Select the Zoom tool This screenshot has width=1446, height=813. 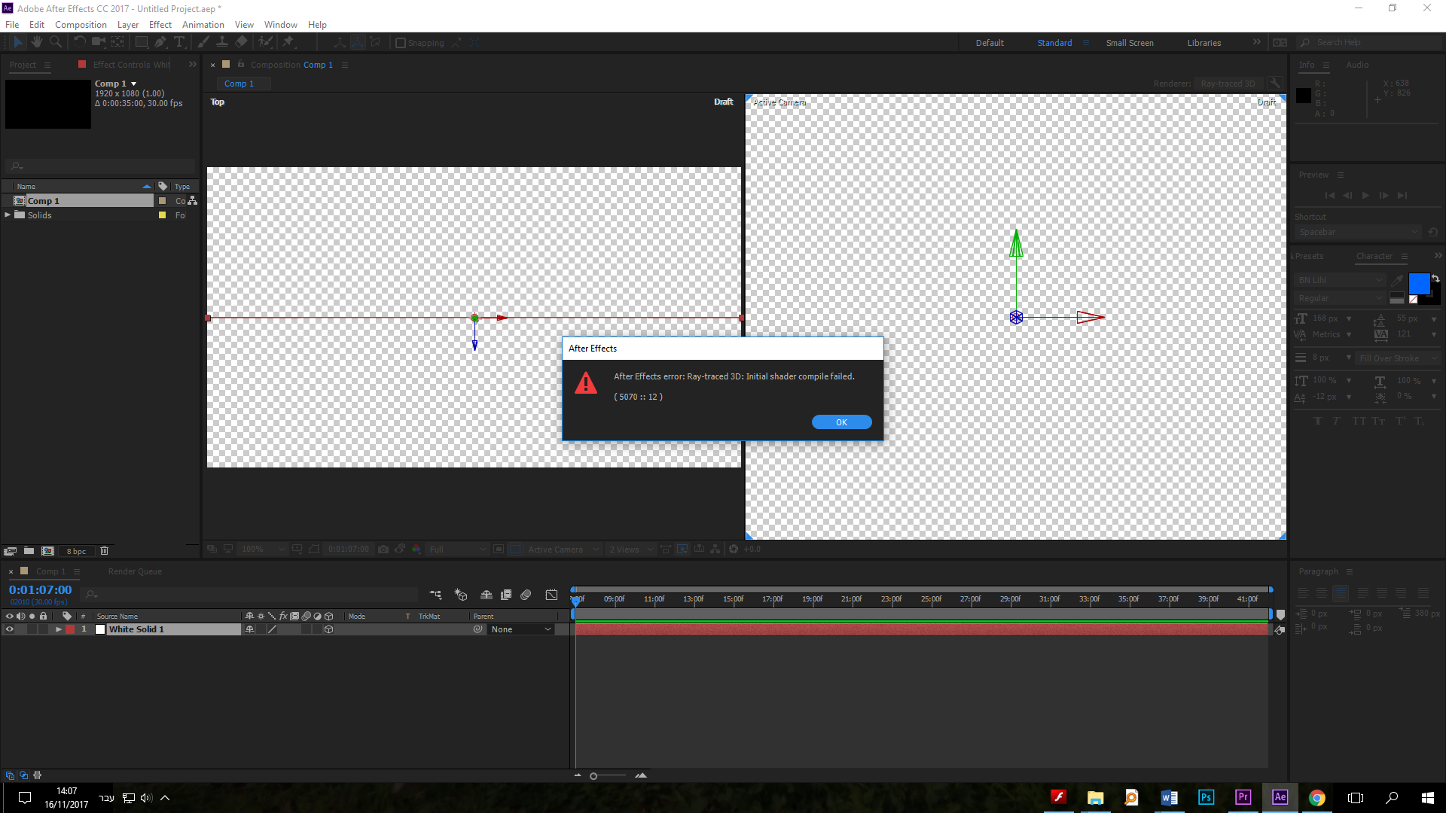[55, 42]
